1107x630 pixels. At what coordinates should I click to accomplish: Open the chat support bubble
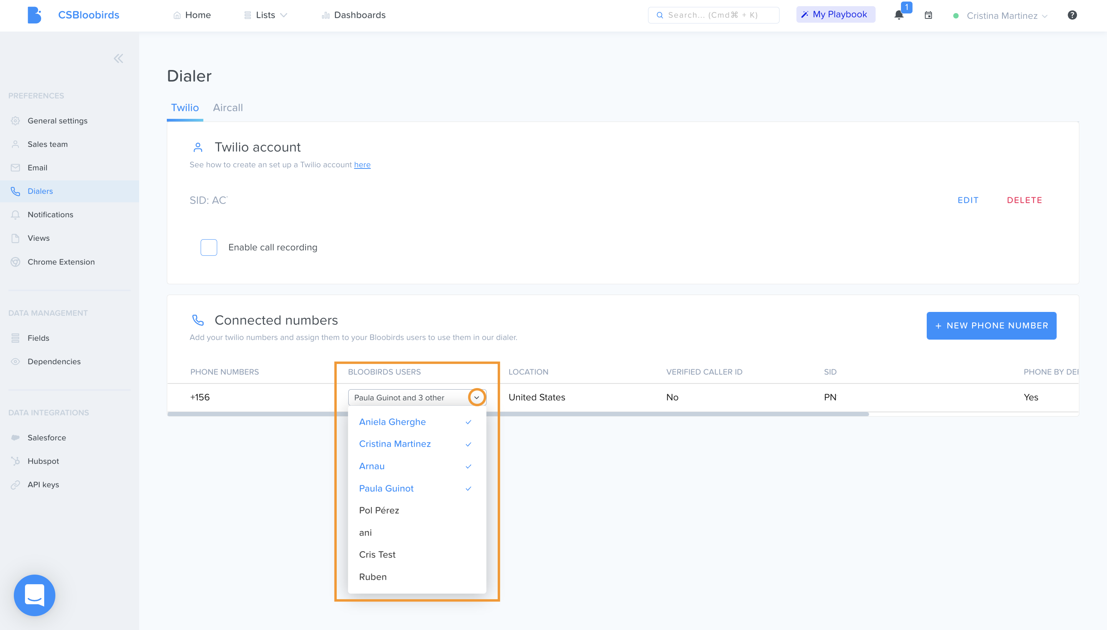coord(35,595)
